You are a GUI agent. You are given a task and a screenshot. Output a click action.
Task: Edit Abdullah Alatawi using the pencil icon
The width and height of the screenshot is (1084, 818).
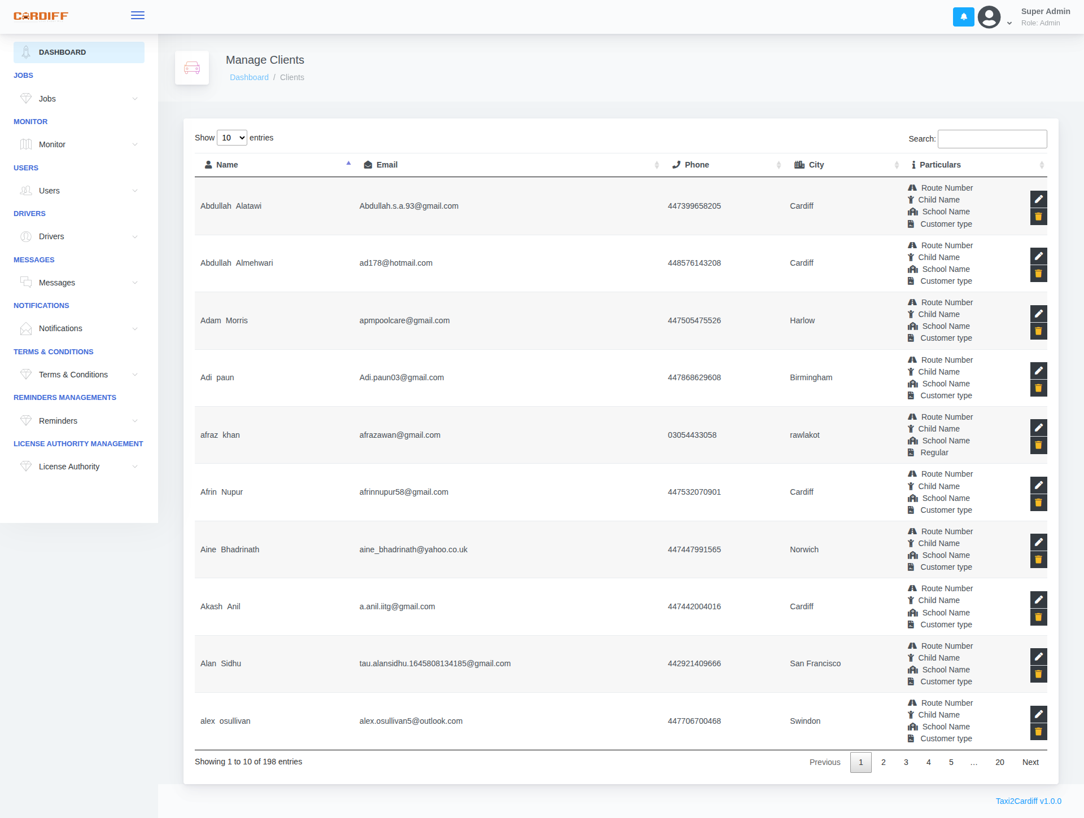(1038, 199)
